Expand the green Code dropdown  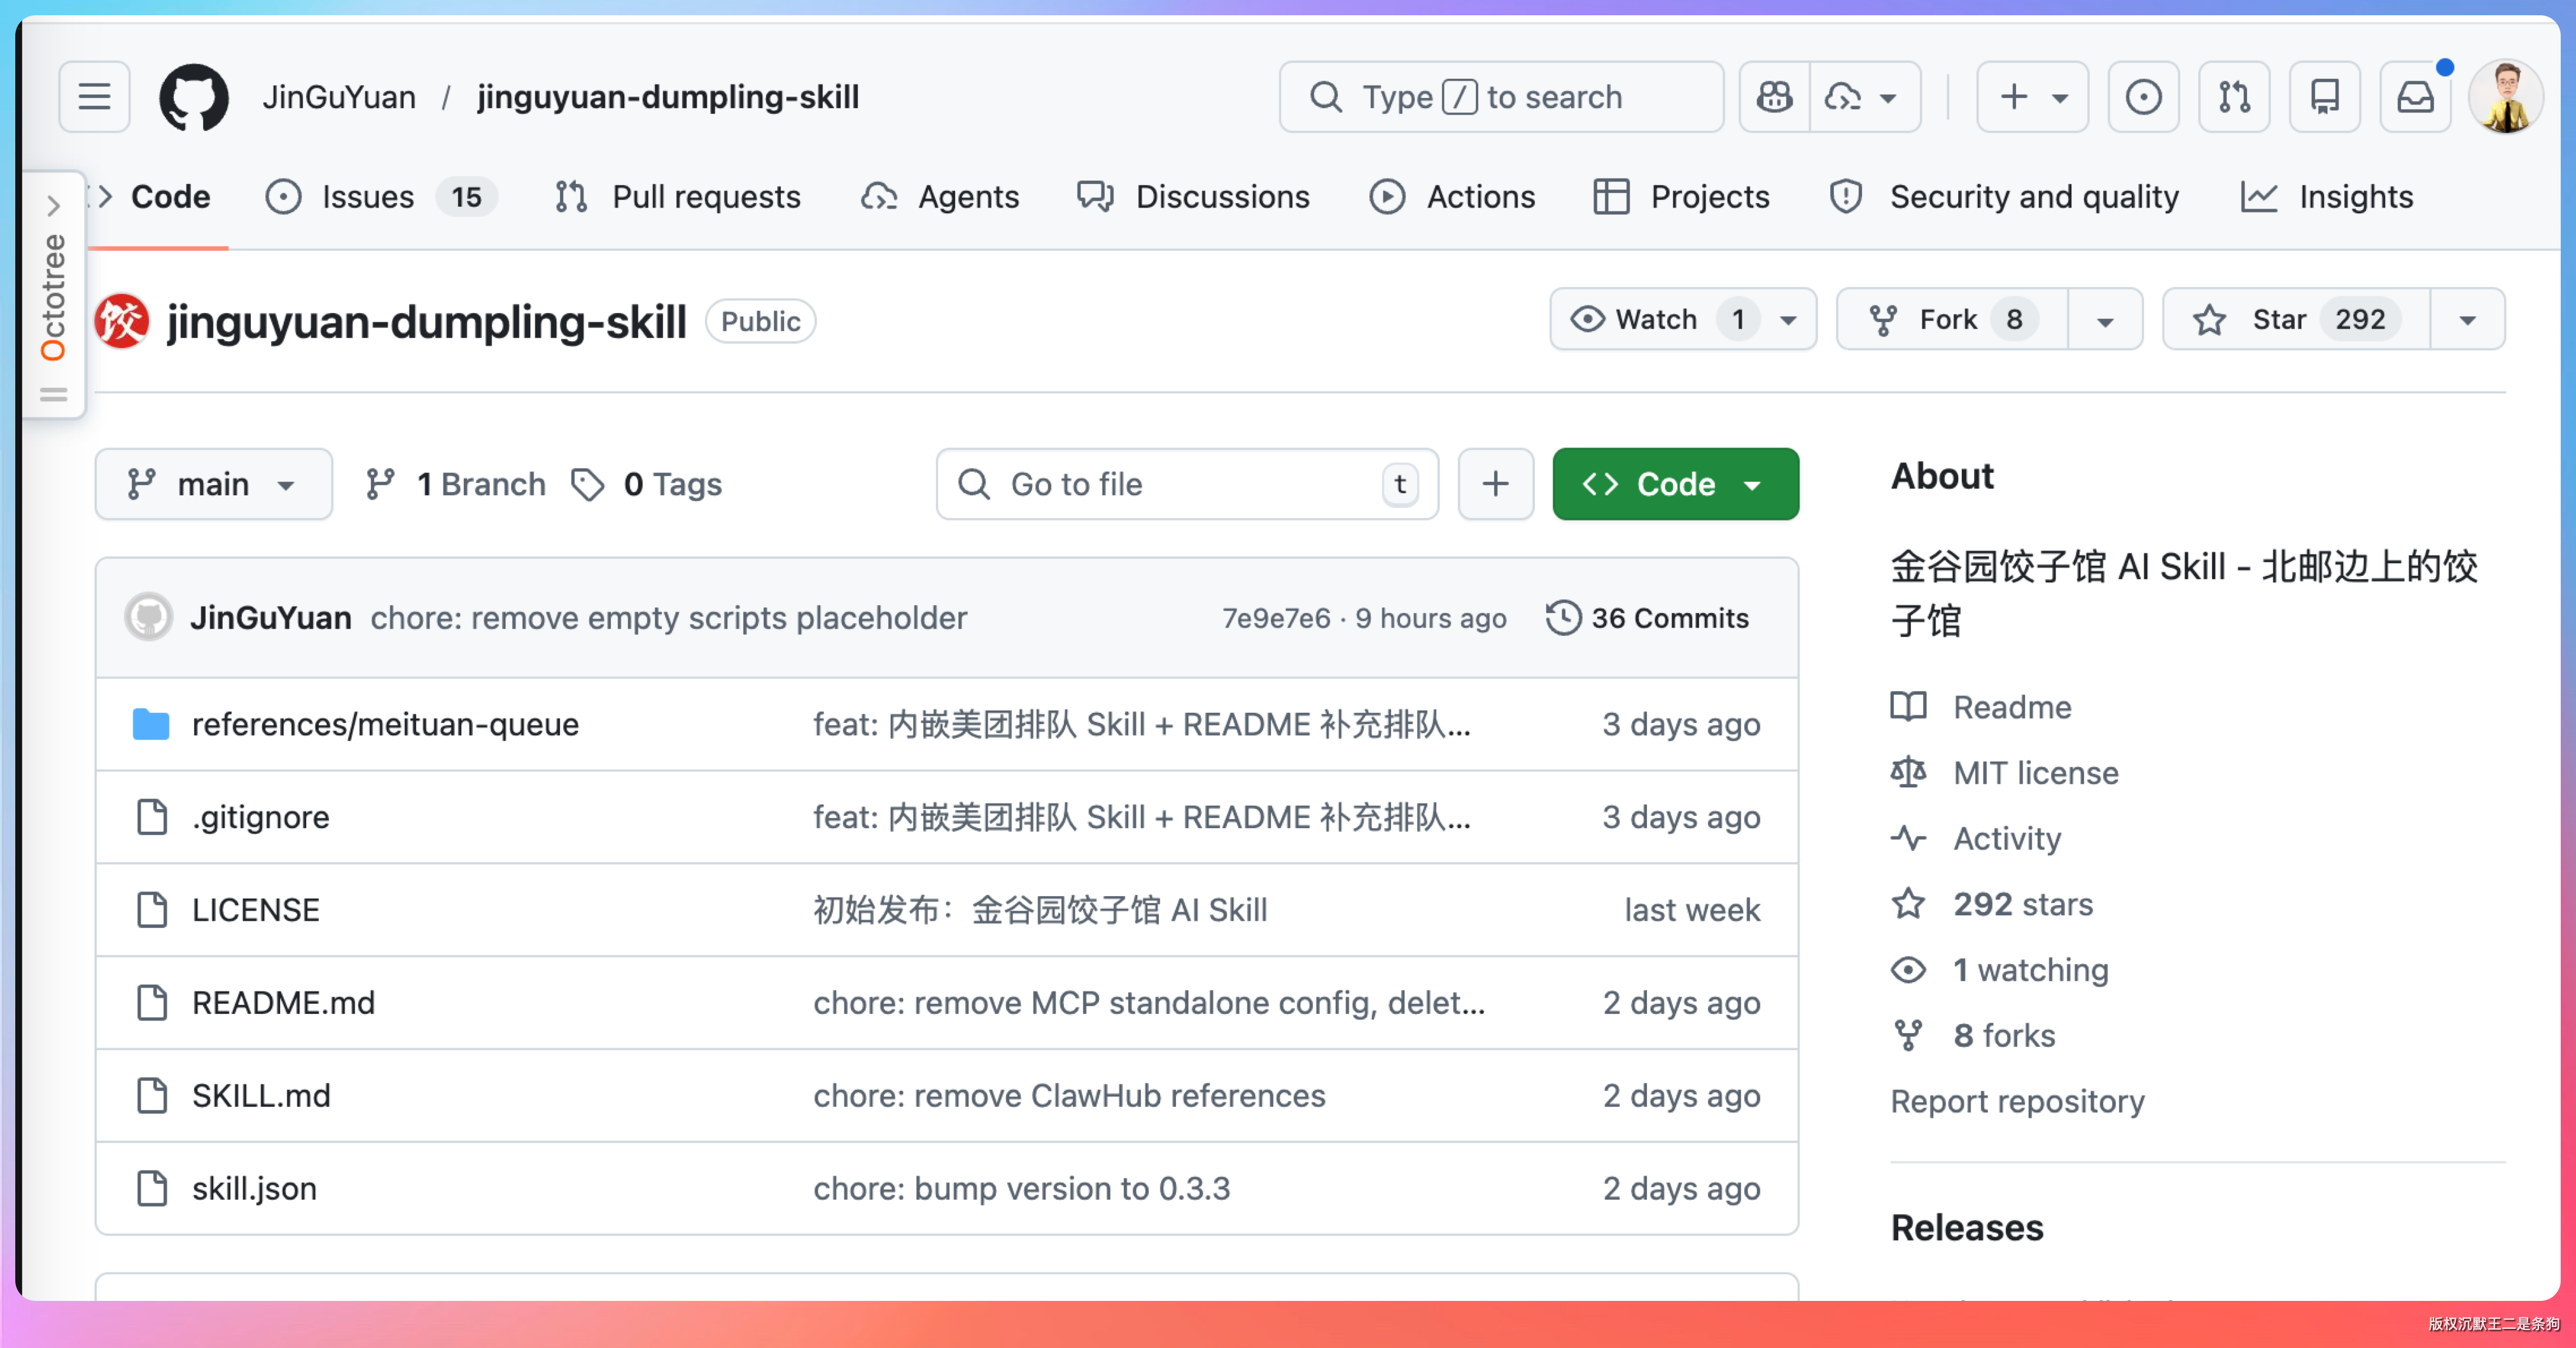1675,484
